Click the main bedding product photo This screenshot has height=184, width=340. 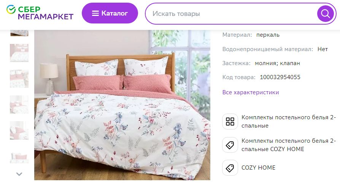(x=122, y=105)
